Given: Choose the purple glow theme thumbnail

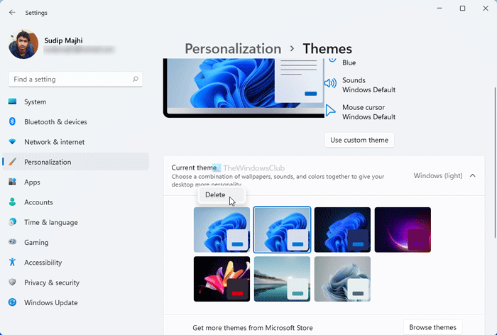Looking at the screenshot, I should (x=403, y=230).
